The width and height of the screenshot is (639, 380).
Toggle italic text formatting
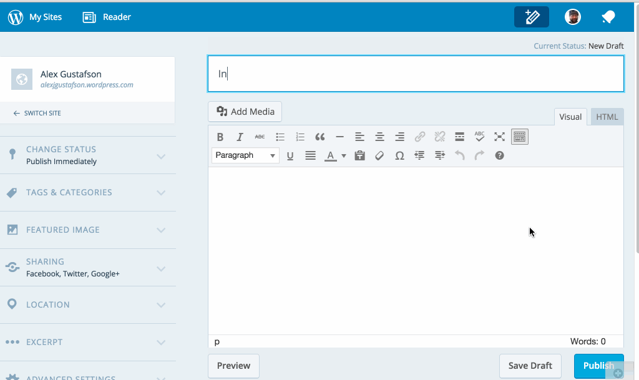coord(240,137)
